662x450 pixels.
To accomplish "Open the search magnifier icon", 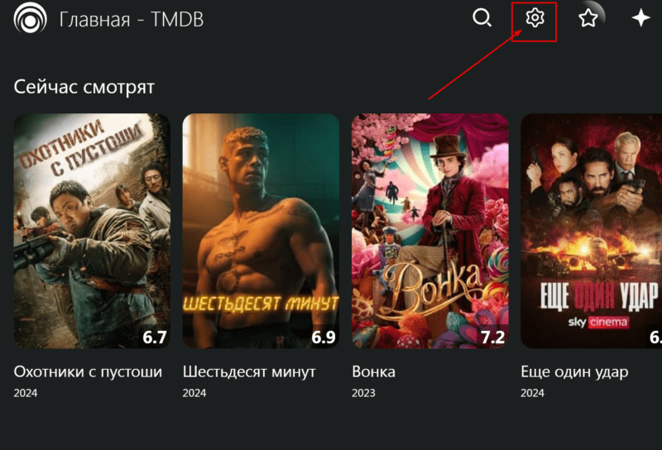I will click(482, 18).
